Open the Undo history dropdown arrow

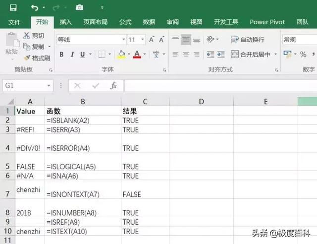(44, 8)
